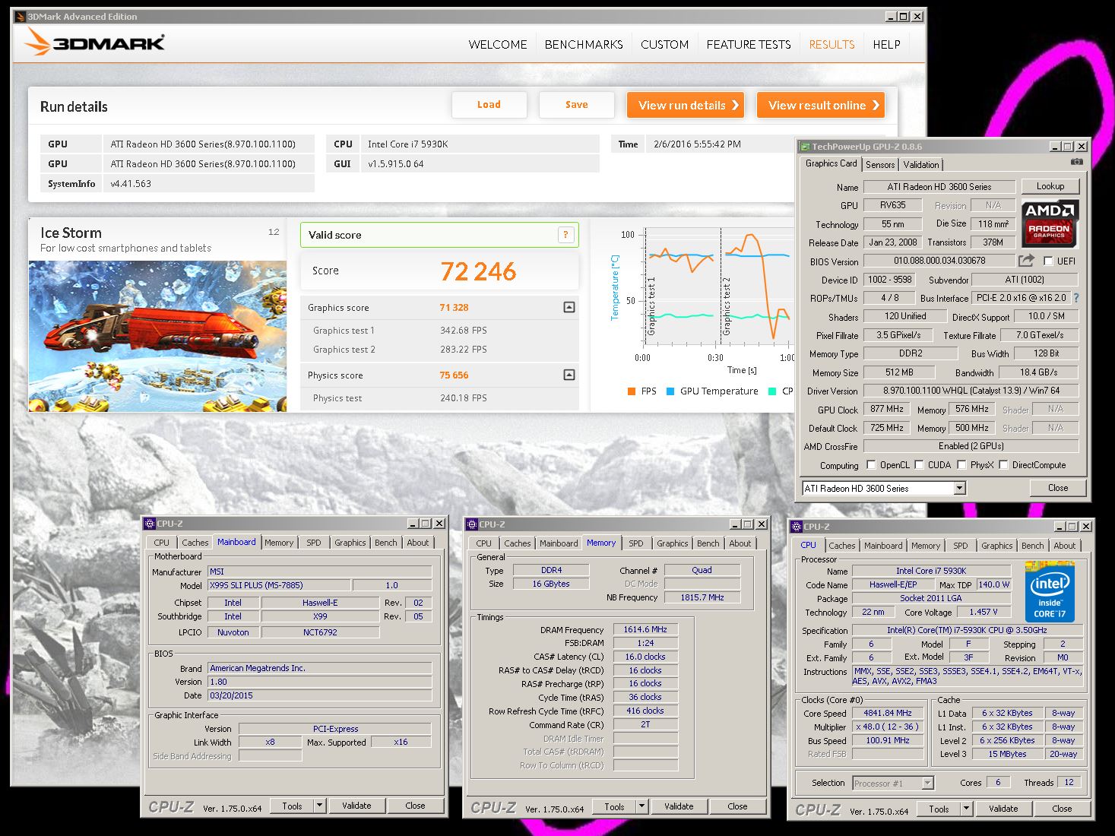This screenshot has height=836, width=1115.
Task: Select SPD tab in the Mainboard CPU-Z window
Action: tap(314, 543)
